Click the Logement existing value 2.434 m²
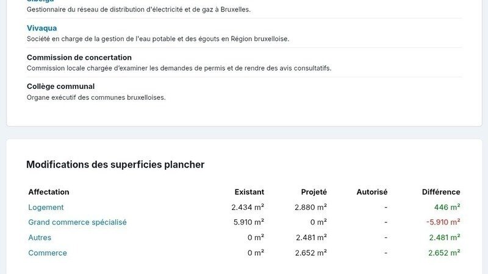This screenshot has height=274, width=488. (x=248, y=207)
